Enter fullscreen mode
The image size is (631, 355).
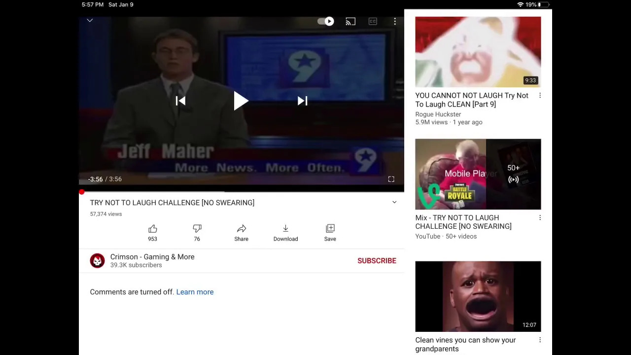click(391, 179)
